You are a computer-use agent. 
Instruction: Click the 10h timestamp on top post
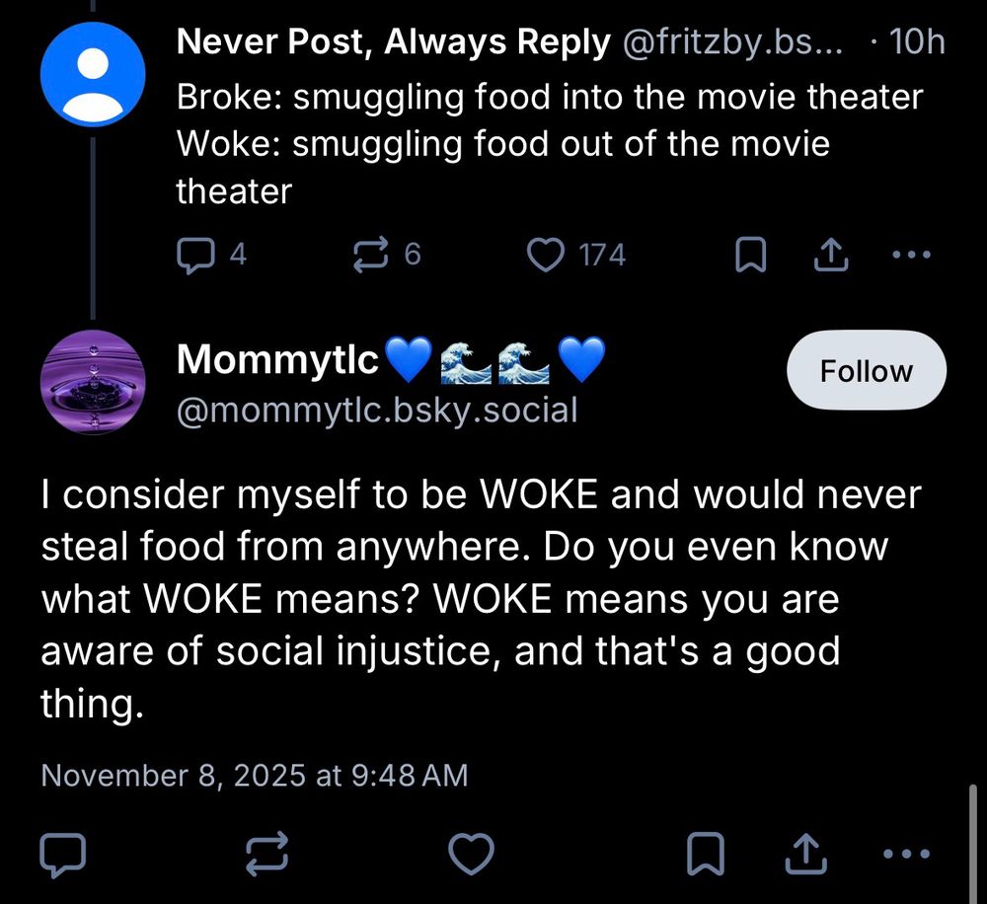point(921,41)
